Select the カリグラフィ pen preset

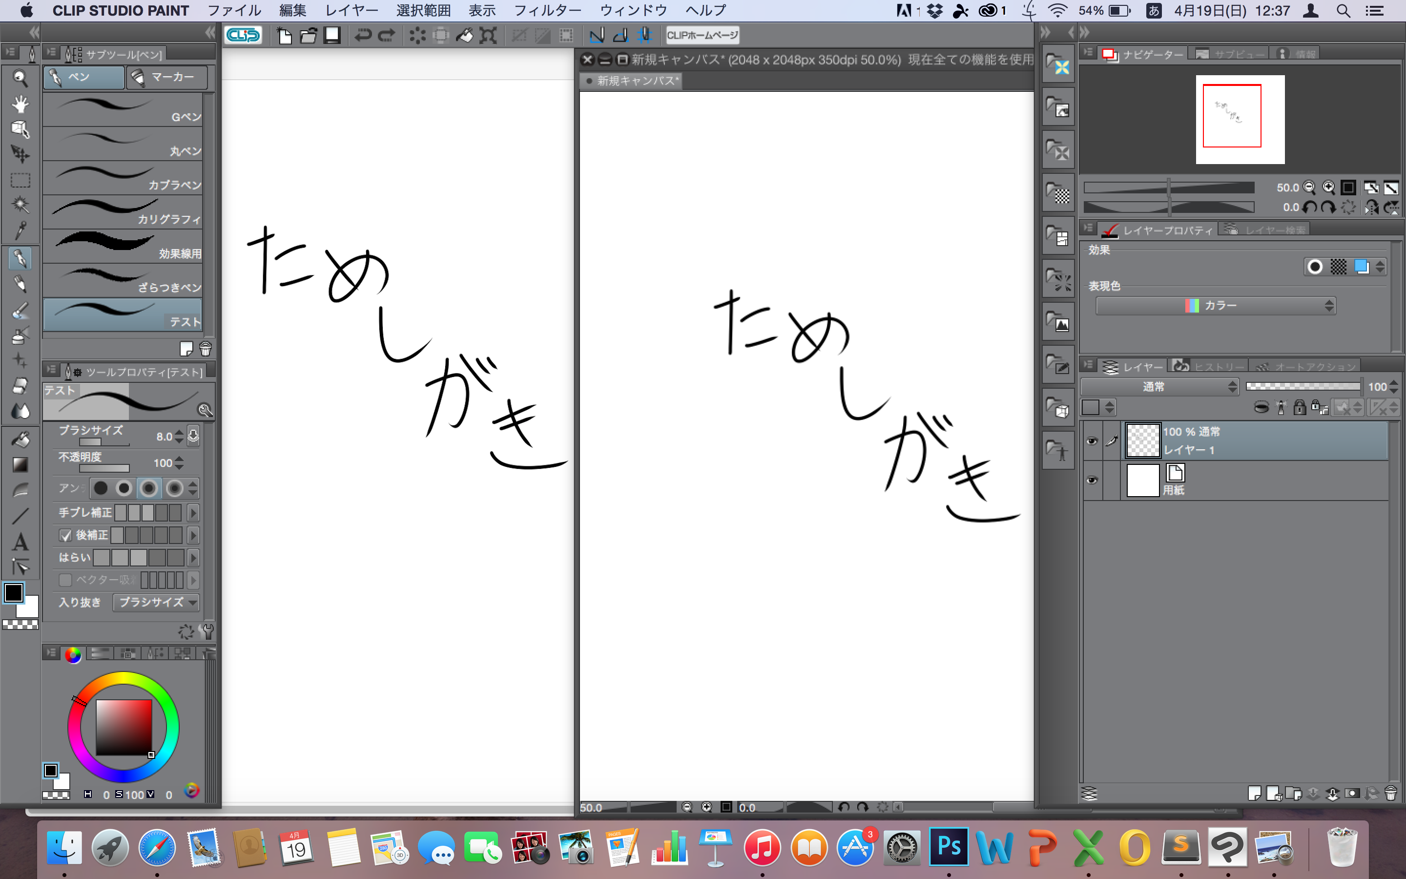tap(123, 211)
